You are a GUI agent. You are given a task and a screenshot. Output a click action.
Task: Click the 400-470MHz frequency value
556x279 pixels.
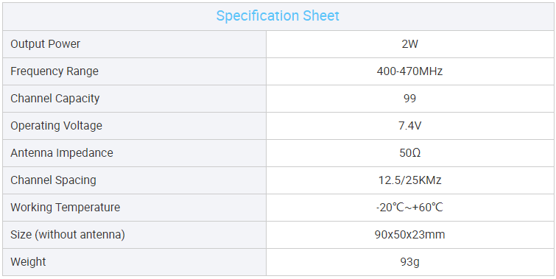pos(409,71)
